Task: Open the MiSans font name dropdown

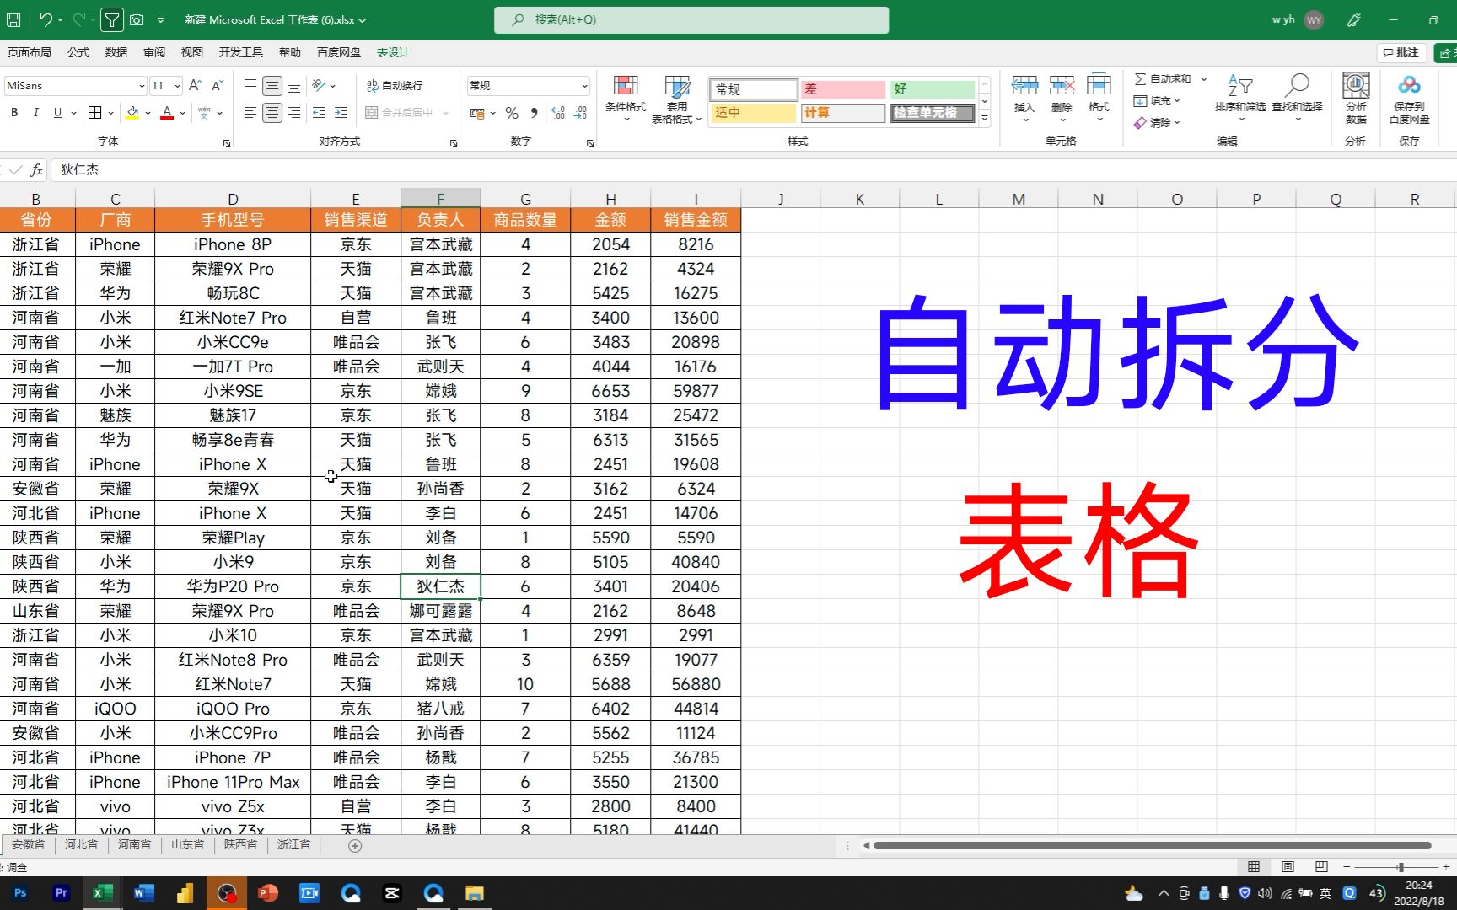Action: pos(142,86)
